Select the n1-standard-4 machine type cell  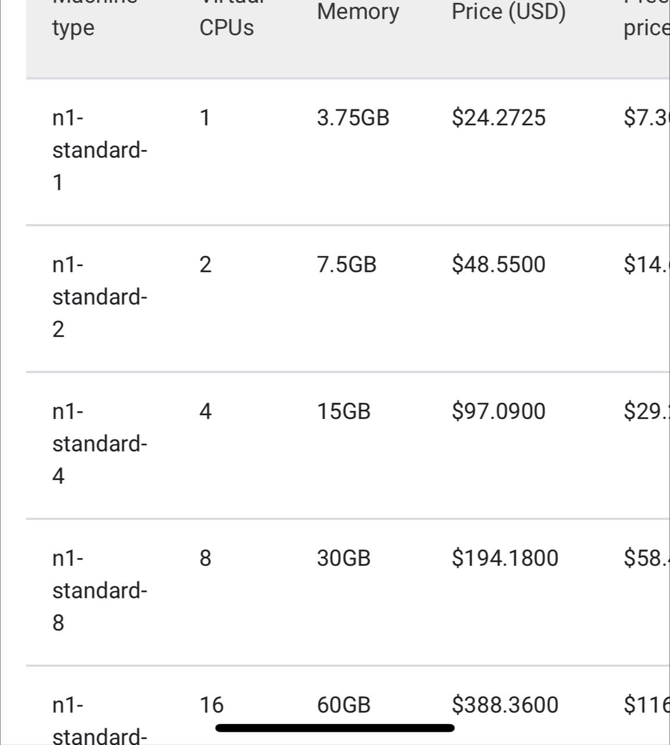tap(99, 444)
